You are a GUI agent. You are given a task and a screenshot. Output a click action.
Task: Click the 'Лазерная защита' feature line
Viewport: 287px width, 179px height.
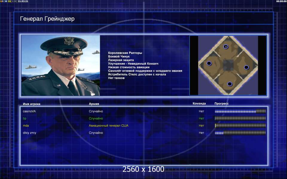pos(121,60)
